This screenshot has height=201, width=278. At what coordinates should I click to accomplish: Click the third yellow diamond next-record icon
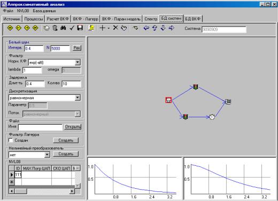[x=27, y=28]
